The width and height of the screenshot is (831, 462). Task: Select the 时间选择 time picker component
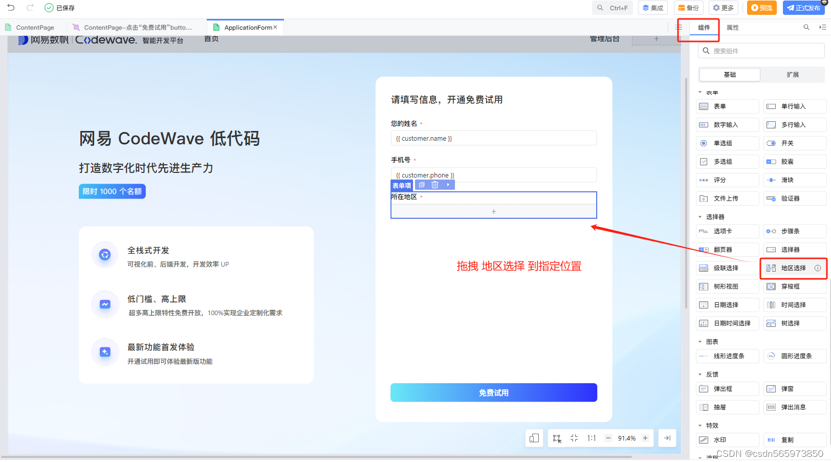coord(795,305)
